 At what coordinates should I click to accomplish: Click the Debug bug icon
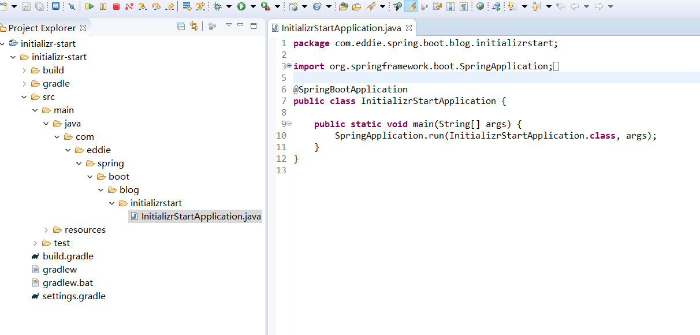coord(217,6)
